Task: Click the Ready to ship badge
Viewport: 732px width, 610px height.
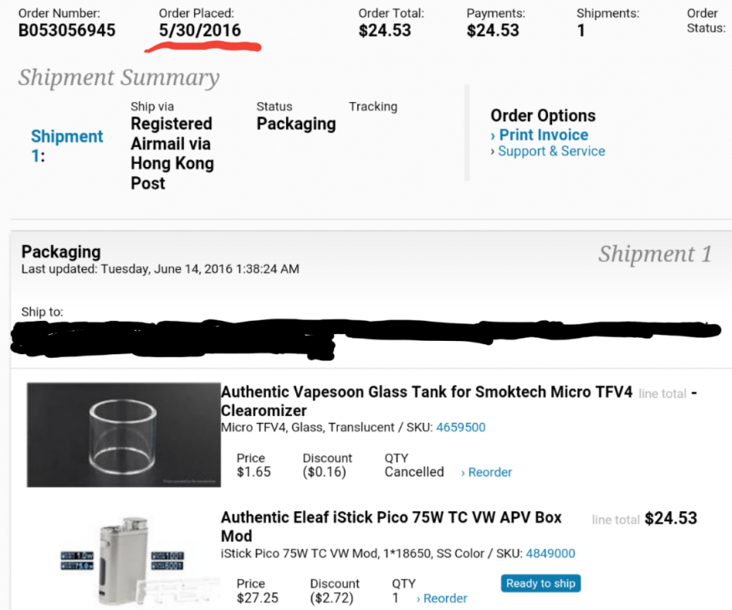Action: pos(540,583)
